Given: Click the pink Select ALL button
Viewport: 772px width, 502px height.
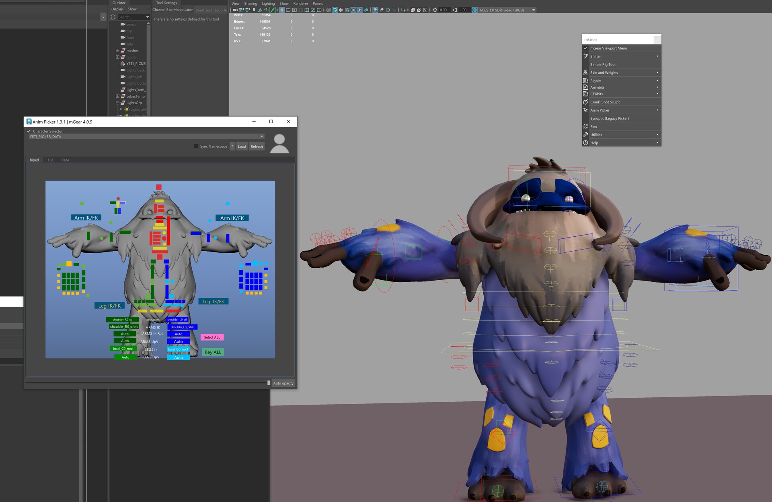Looking at the screenshot, I should (x=212, y=337).
